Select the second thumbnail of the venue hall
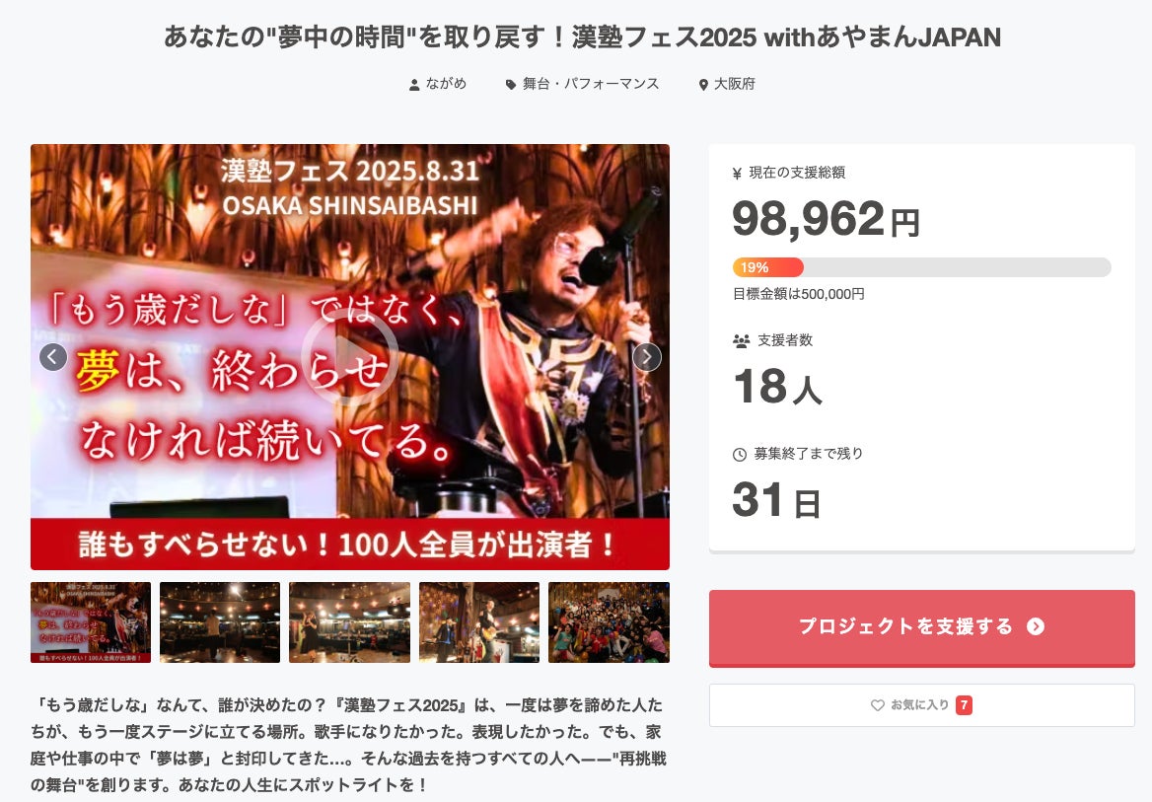 [220, 622]
